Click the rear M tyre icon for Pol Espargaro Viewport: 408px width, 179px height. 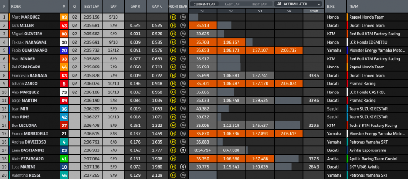tap(183, 67)
